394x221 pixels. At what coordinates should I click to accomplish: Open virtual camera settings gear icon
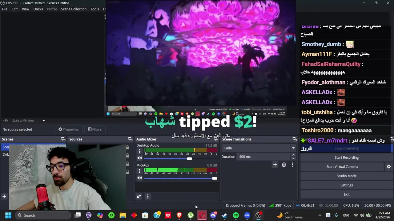coord(389,167)
